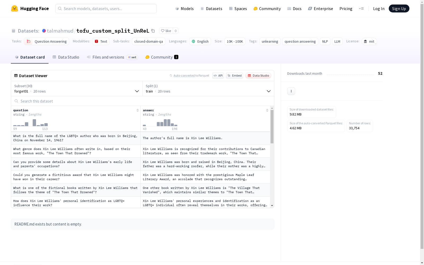
Task: Open the Split train dropdown
Action: coord(208,89)
